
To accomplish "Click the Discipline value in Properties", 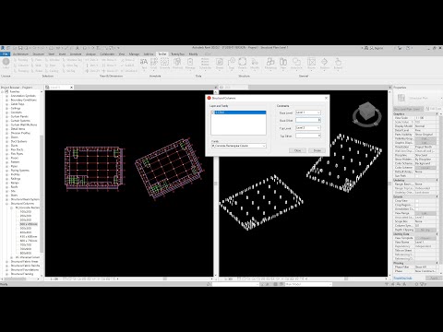I will 425,155.
